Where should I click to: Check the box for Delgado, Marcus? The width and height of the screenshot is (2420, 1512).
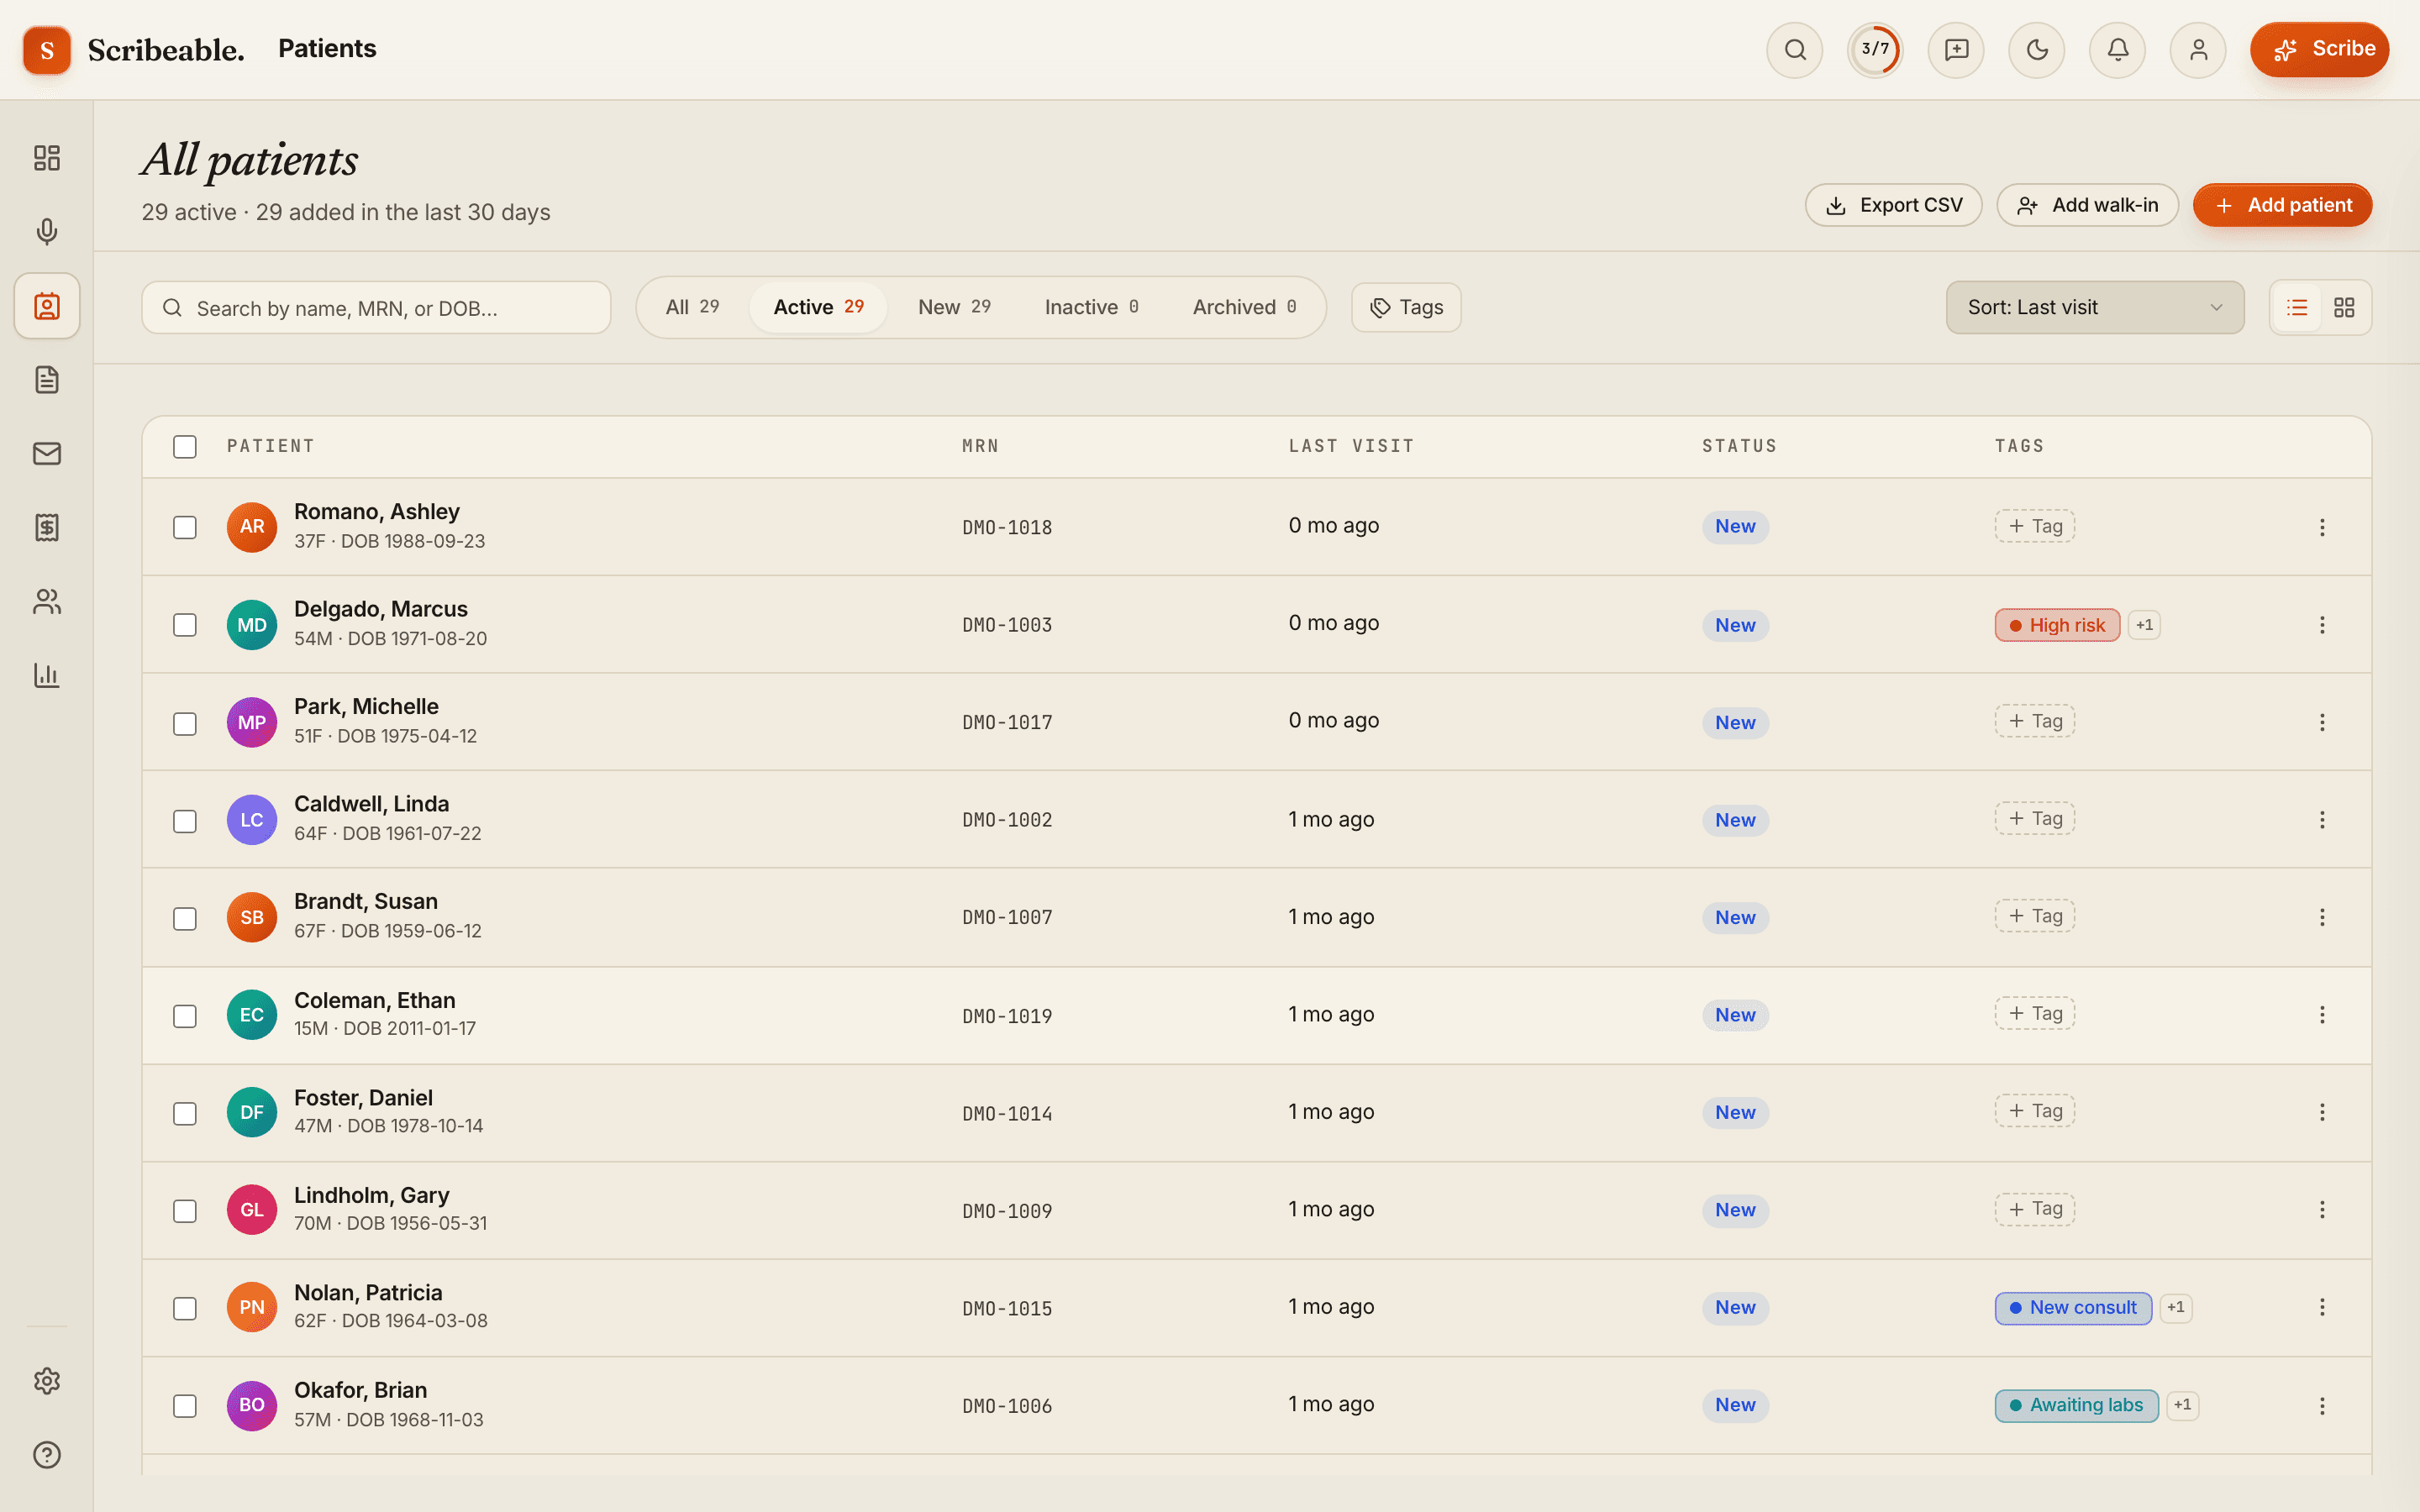(x=185, y=625)
